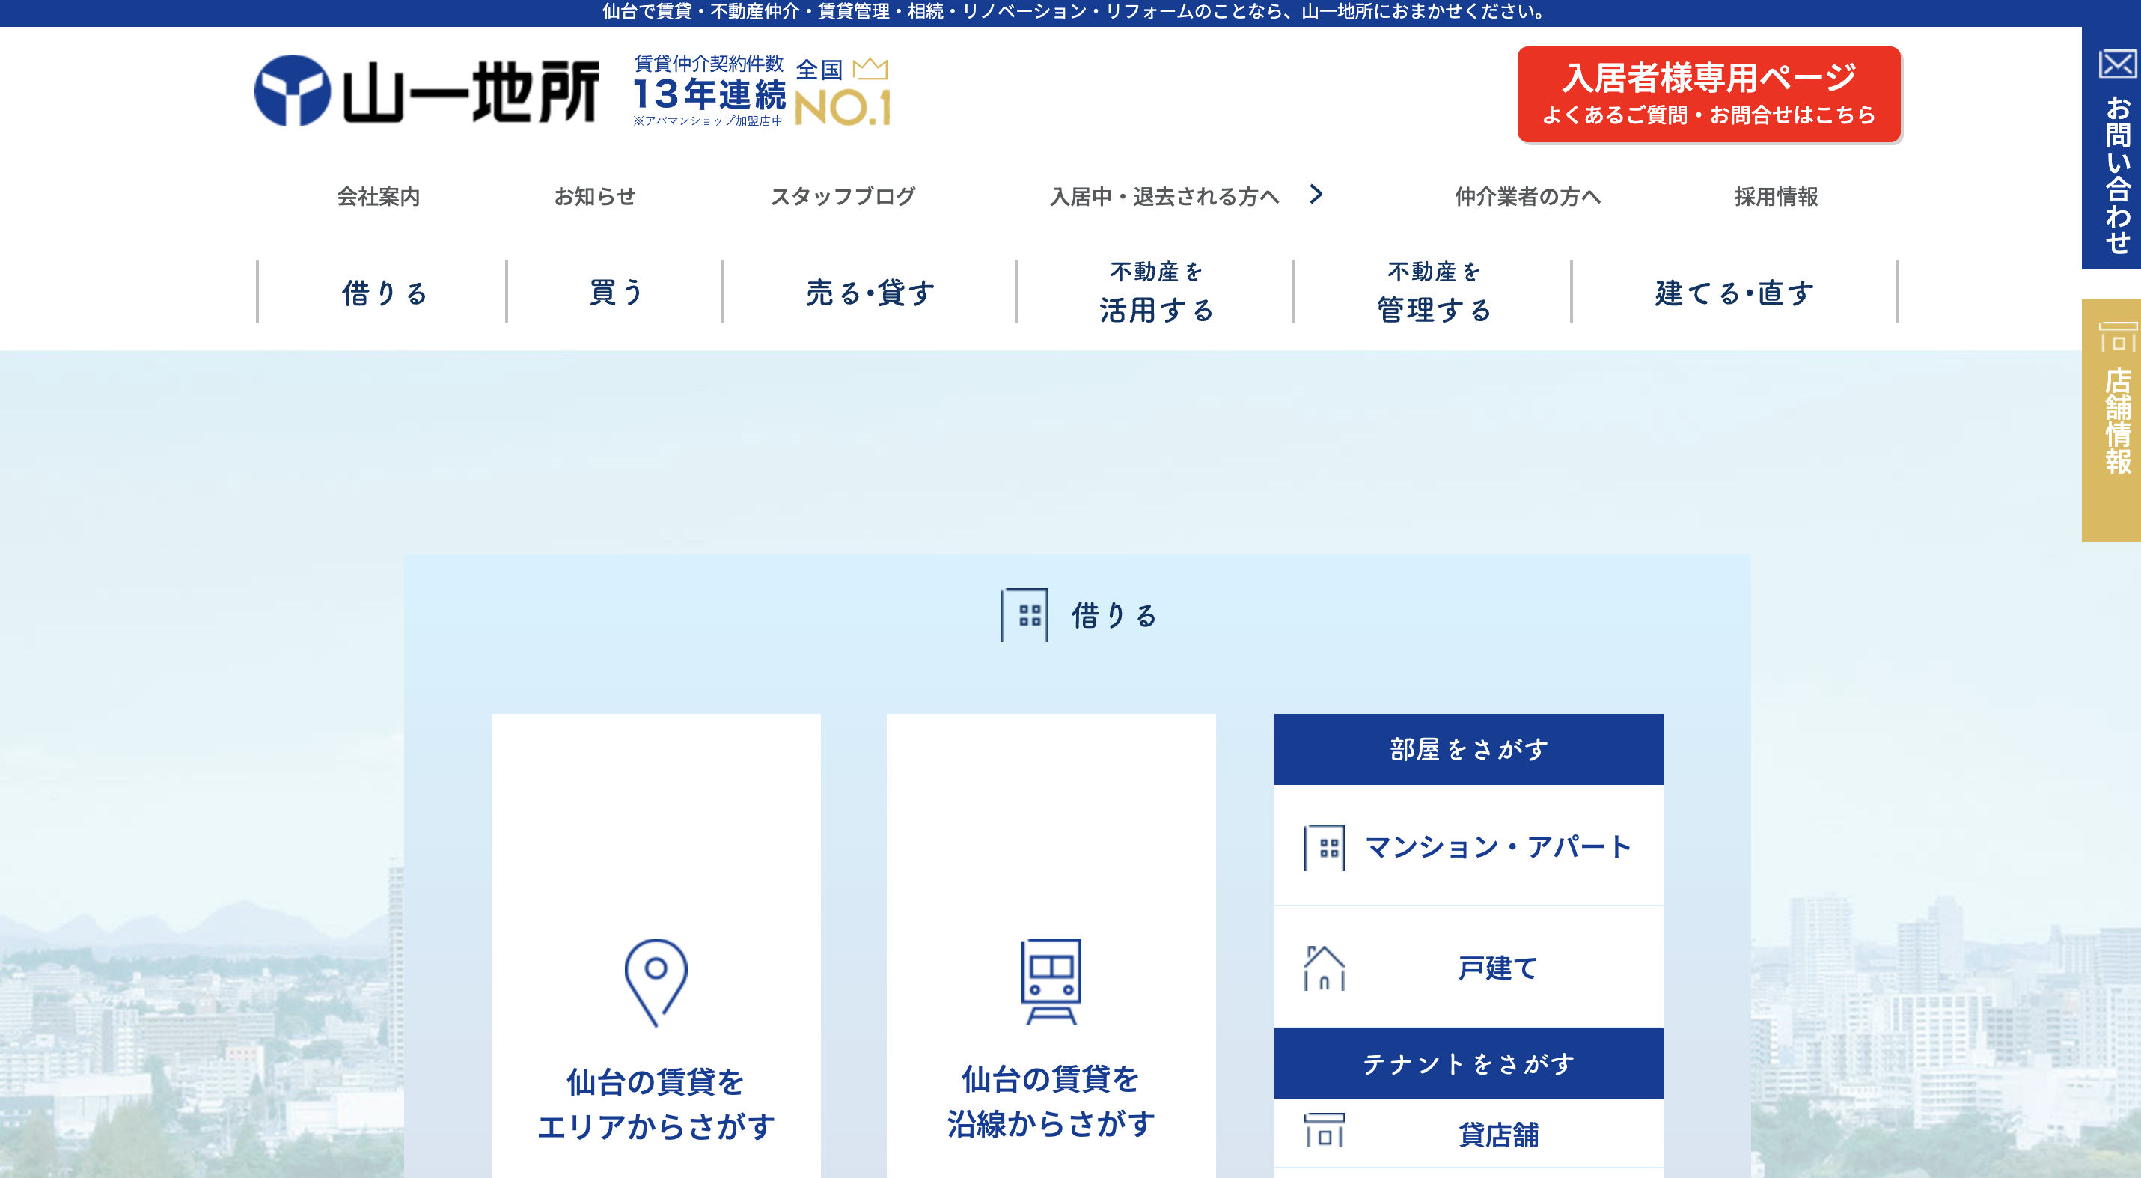This screenshot has height=1178, width=2141.
Task: Click the マンション・アパート link
Action: (1468, 846)
